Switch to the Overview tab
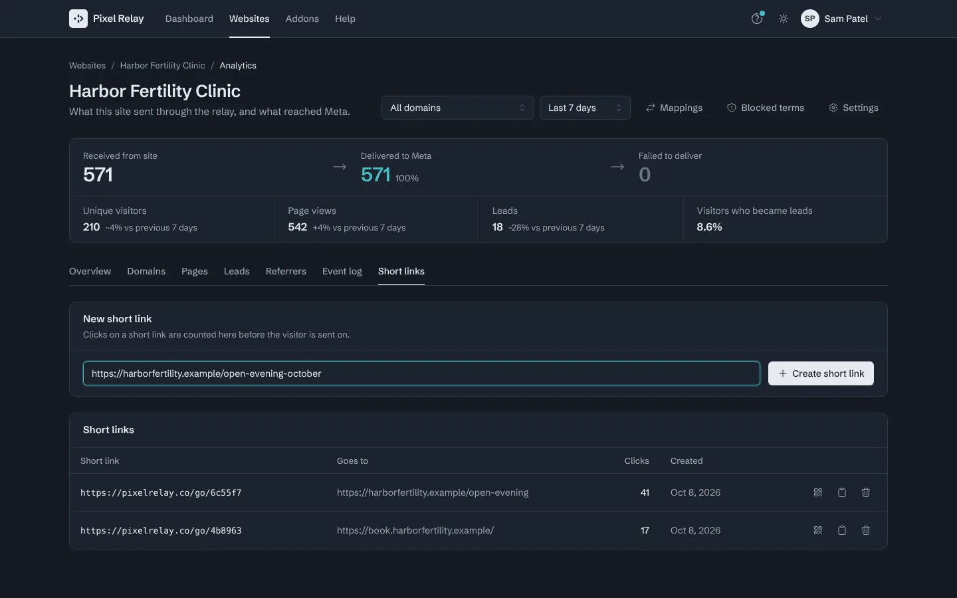 (90, 271)
